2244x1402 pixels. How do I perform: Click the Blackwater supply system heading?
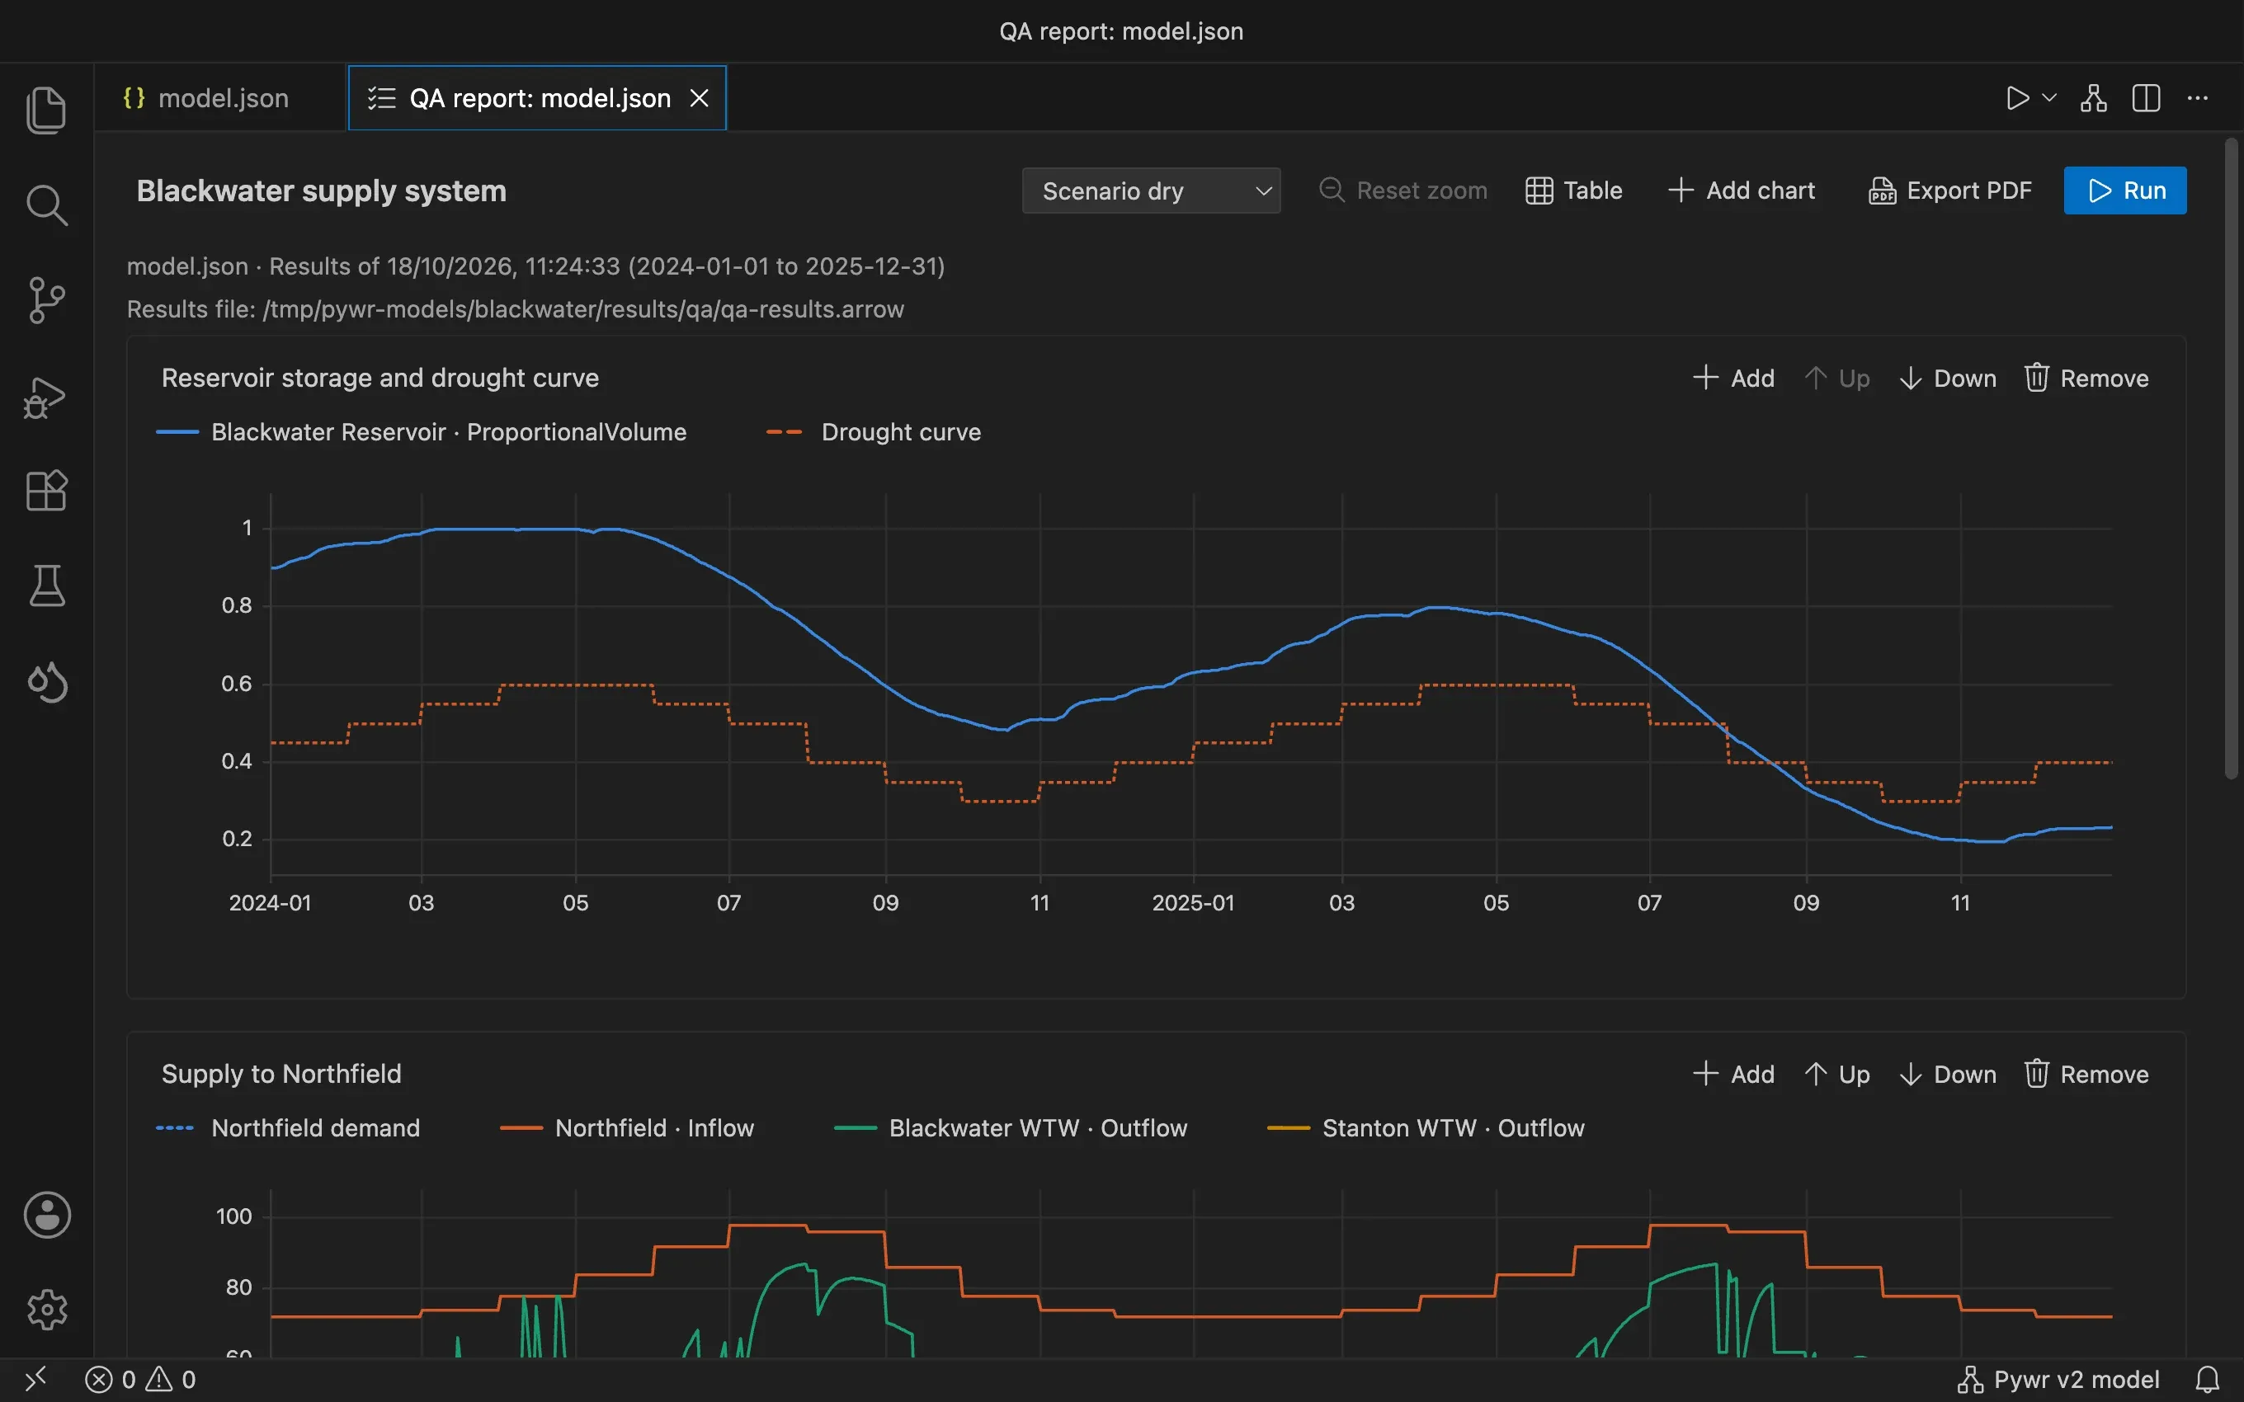[x=322, y=191]
